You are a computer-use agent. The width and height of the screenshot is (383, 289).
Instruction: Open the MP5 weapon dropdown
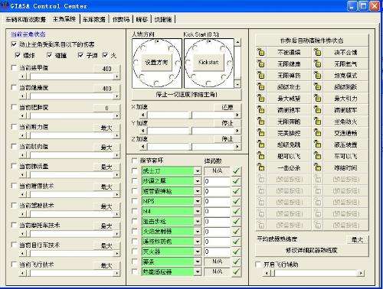click(198, 201)
